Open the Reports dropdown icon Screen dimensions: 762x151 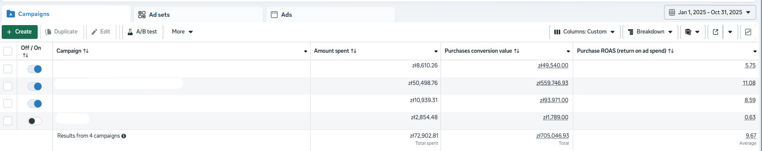pyautogui.click(x=692, y=32)
